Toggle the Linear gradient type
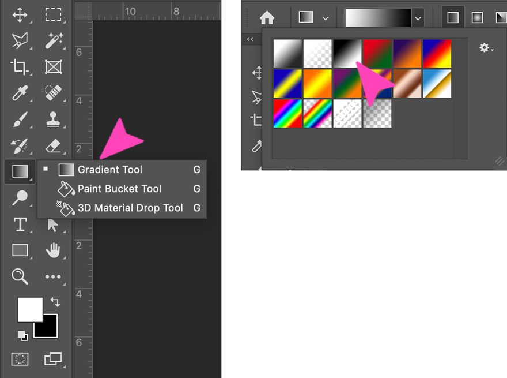This screenshot has height=378, width=507. pyautogui.click(x=454, y=17)
